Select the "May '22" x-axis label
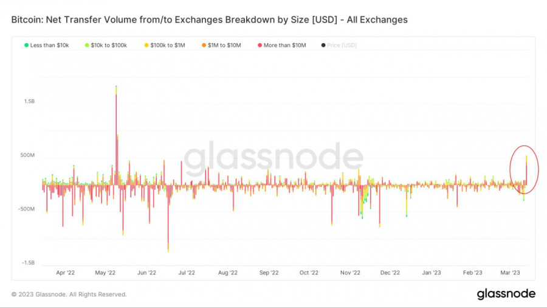Viewport: 547px width, 308px height. coord(106,273)
